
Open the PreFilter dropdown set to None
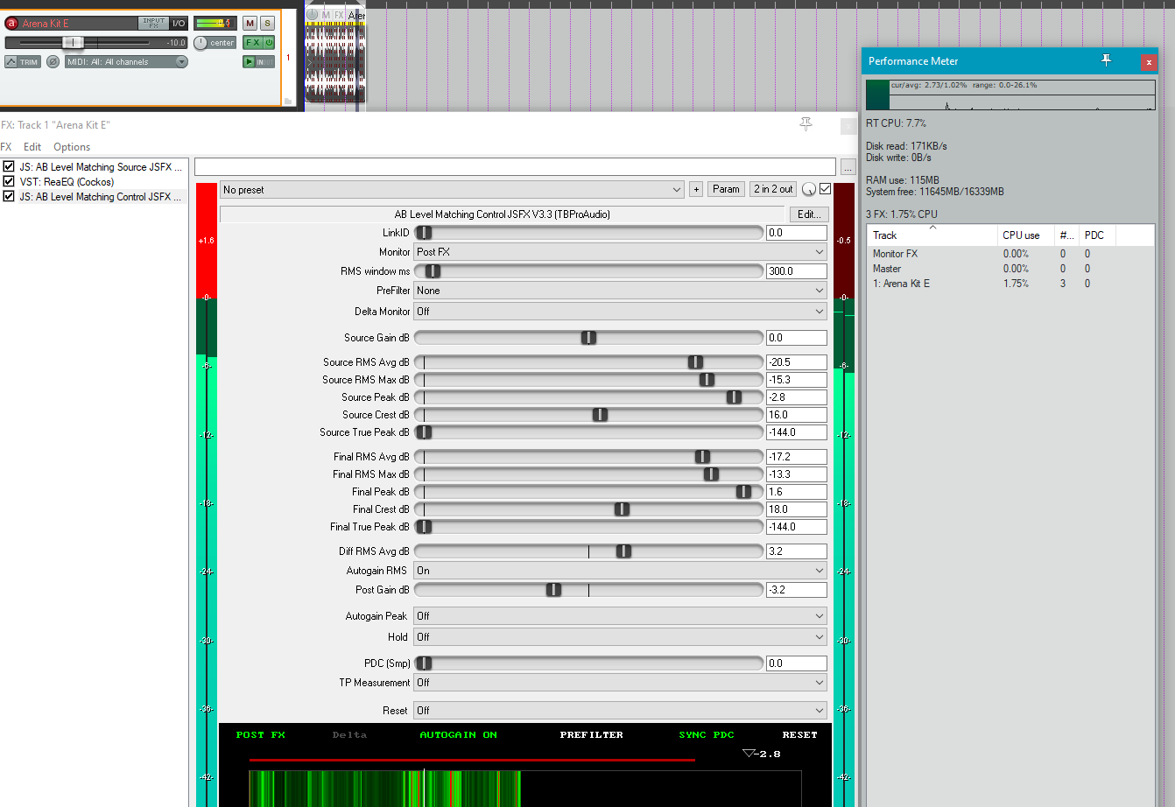(x=620, y=291)
